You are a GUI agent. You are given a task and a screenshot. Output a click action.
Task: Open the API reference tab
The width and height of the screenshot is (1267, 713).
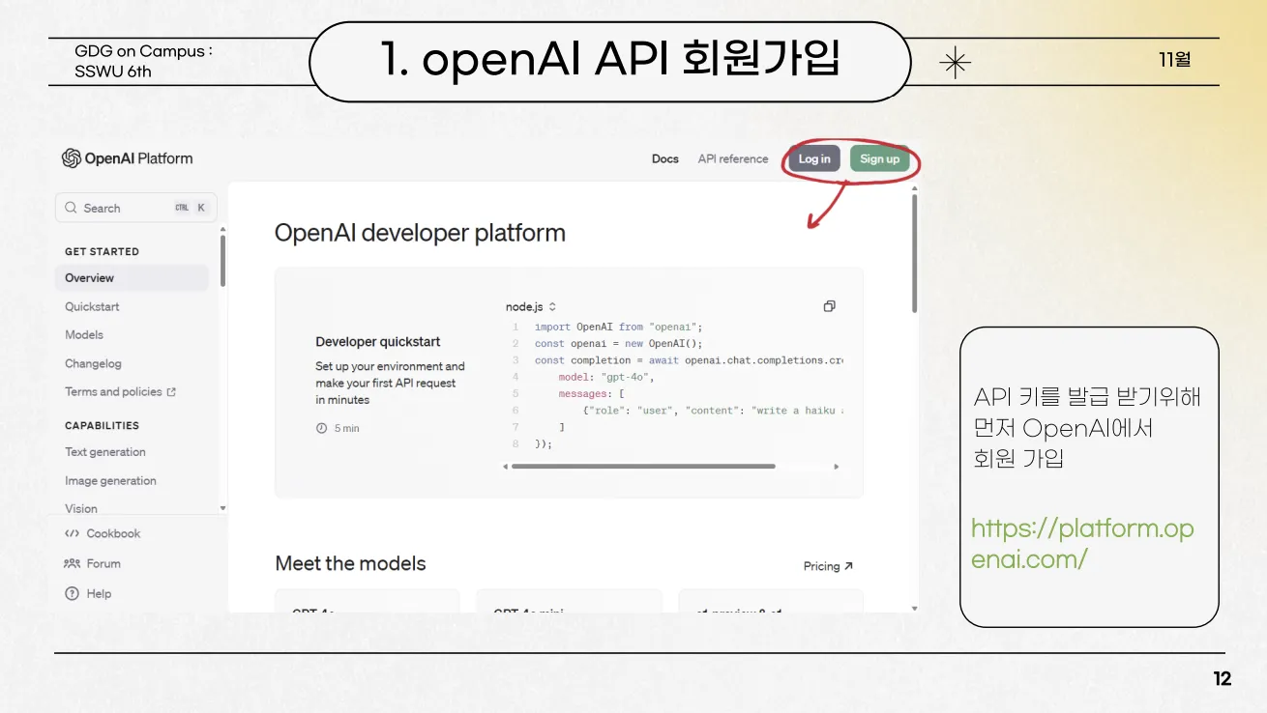pyautogui.click(x=733, y=159)
